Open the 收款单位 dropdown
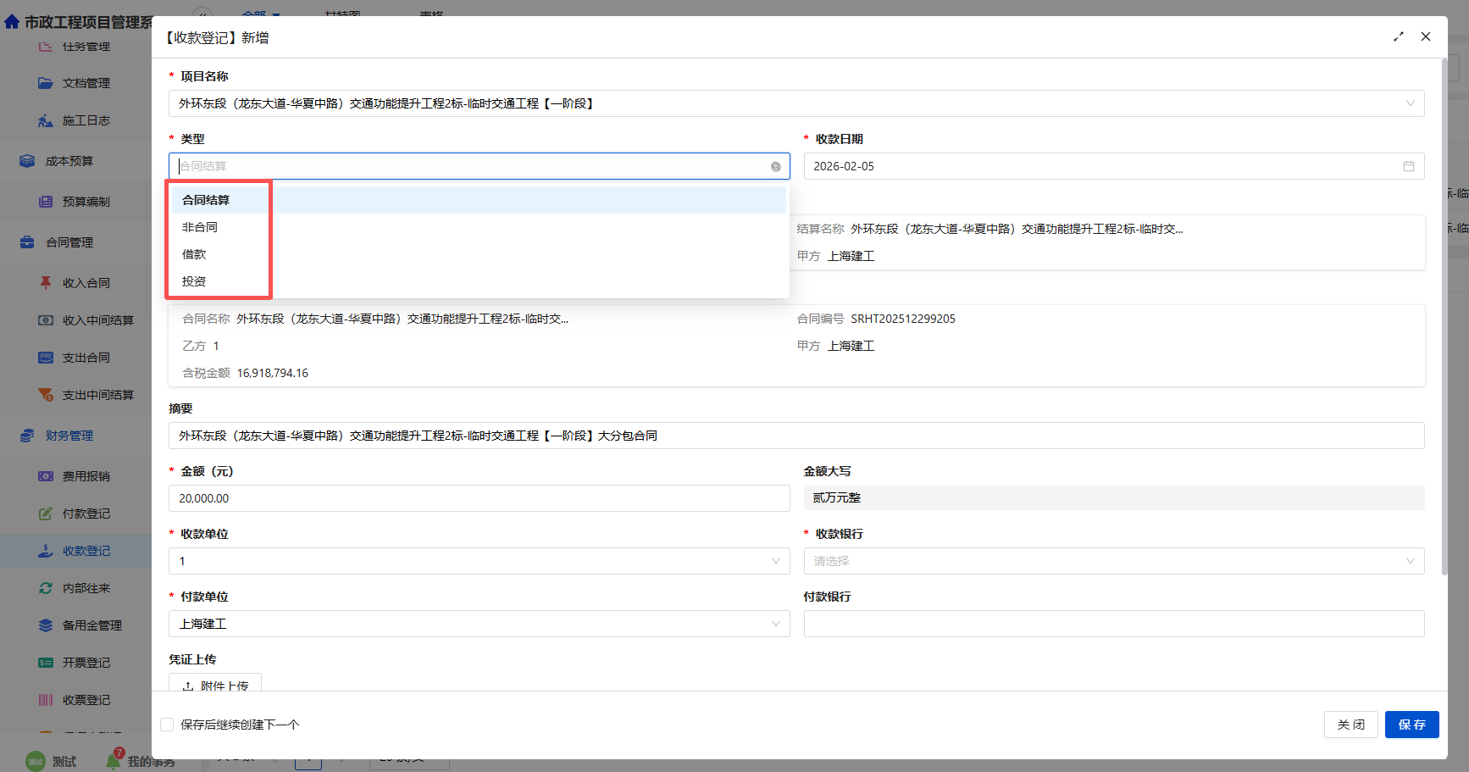The width and height of the screenshot is (1469, 772). 775,561
